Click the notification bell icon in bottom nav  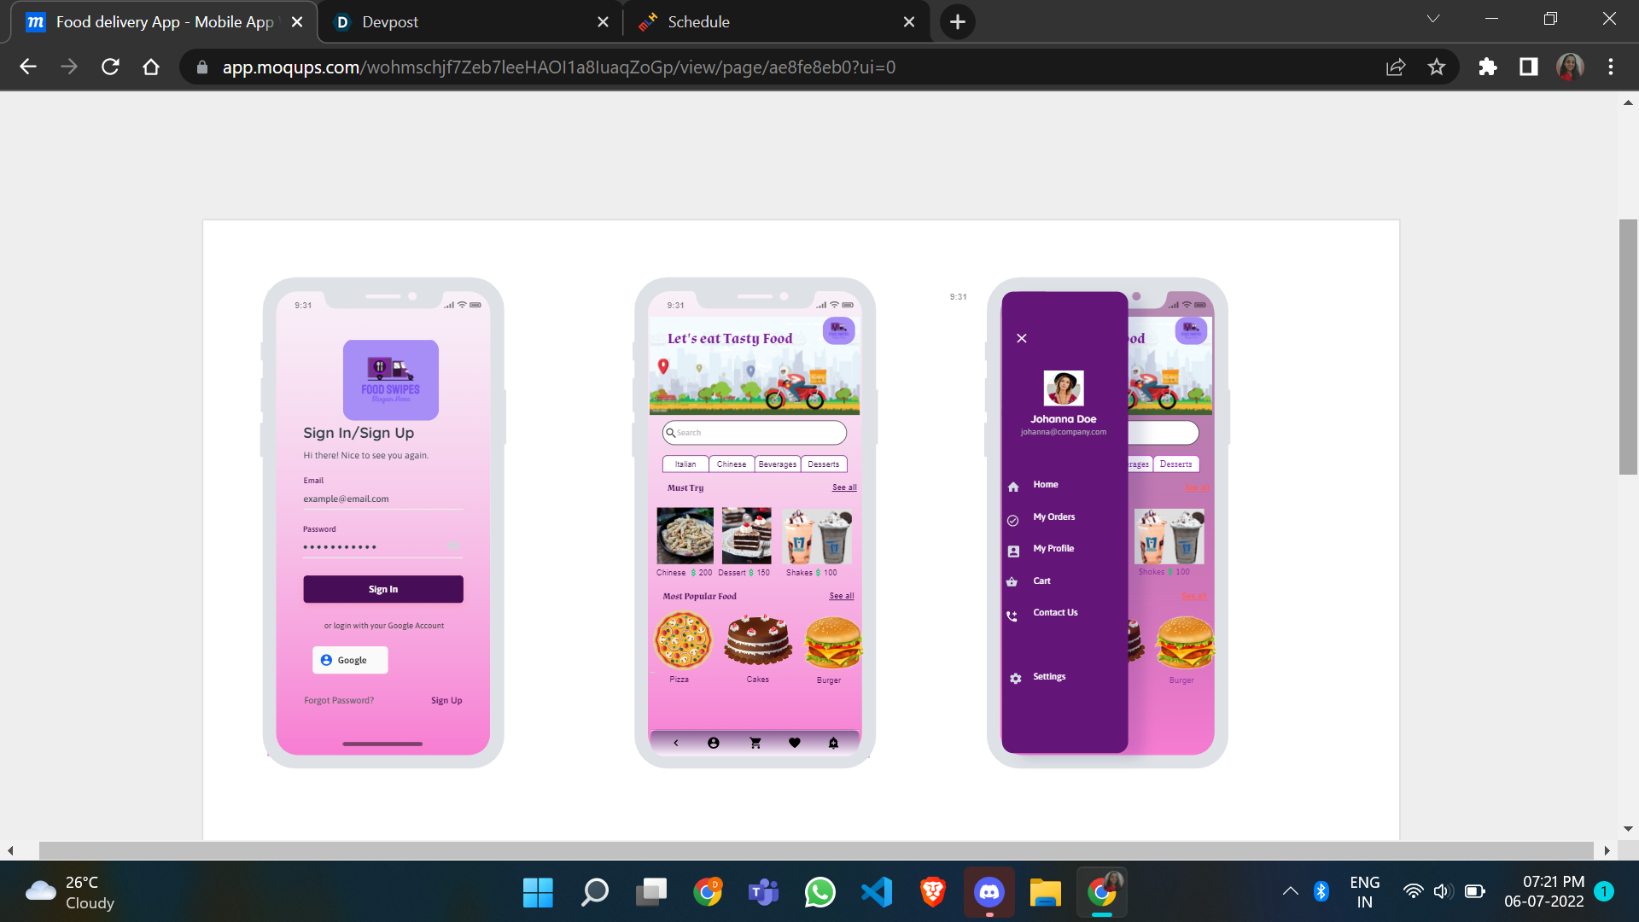pos(833,743)
